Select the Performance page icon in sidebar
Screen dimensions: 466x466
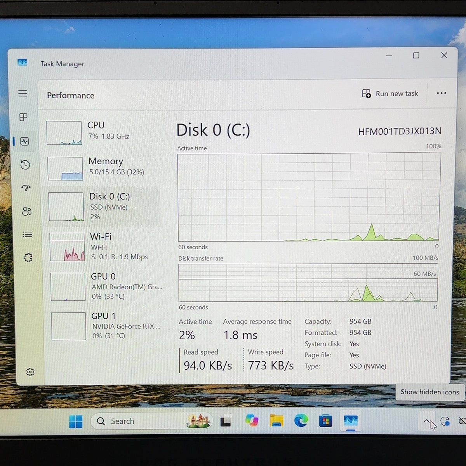click(24, 141)
